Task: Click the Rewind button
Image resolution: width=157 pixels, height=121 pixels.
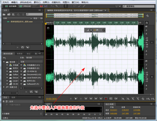Action: point(91,99)
